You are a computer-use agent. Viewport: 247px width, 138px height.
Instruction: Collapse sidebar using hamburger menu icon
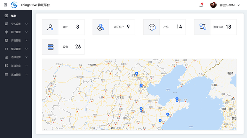click(5, 5)
